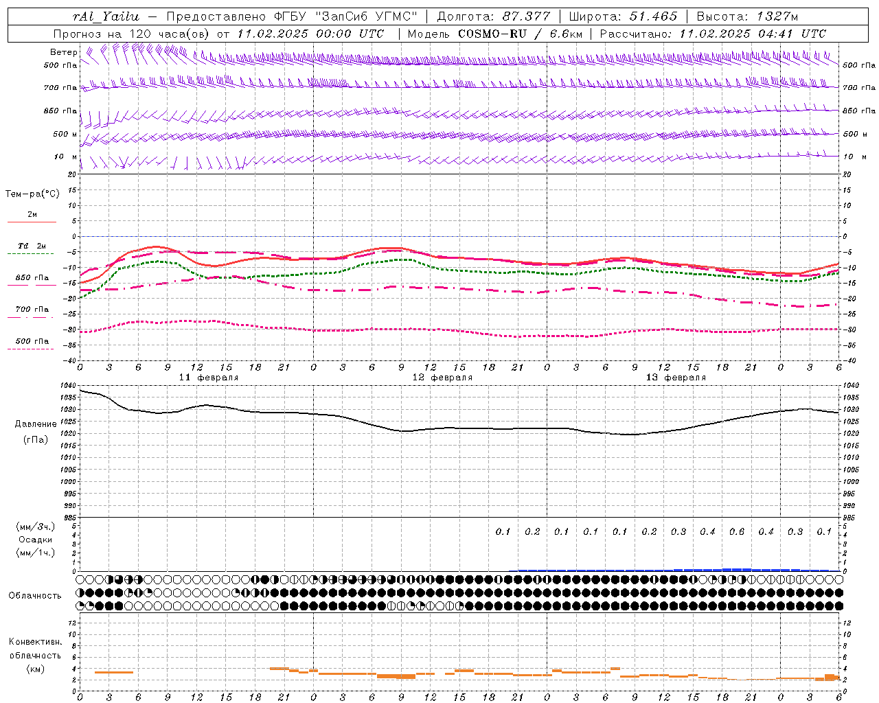879x703 pixels.
Task: Click the Тем-ра(°C) temperature panel label
Action: pos(32,194)
